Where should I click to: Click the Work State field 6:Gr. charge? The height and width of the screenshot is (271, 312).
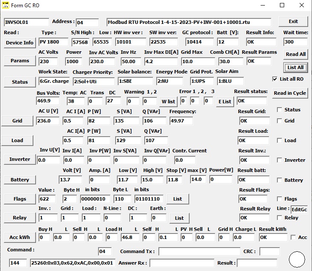point(54,81)
